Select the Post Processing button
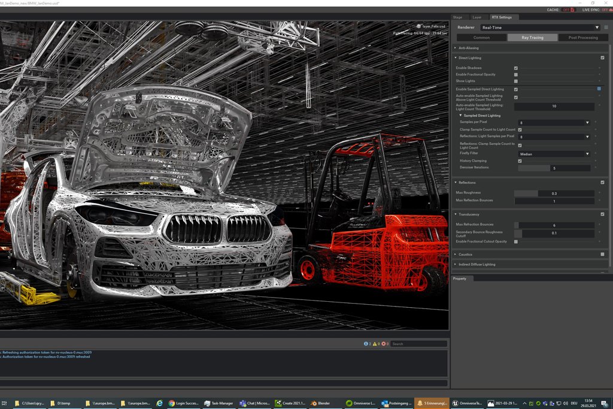This screenshot has height=409, width=613. (583, 38)
